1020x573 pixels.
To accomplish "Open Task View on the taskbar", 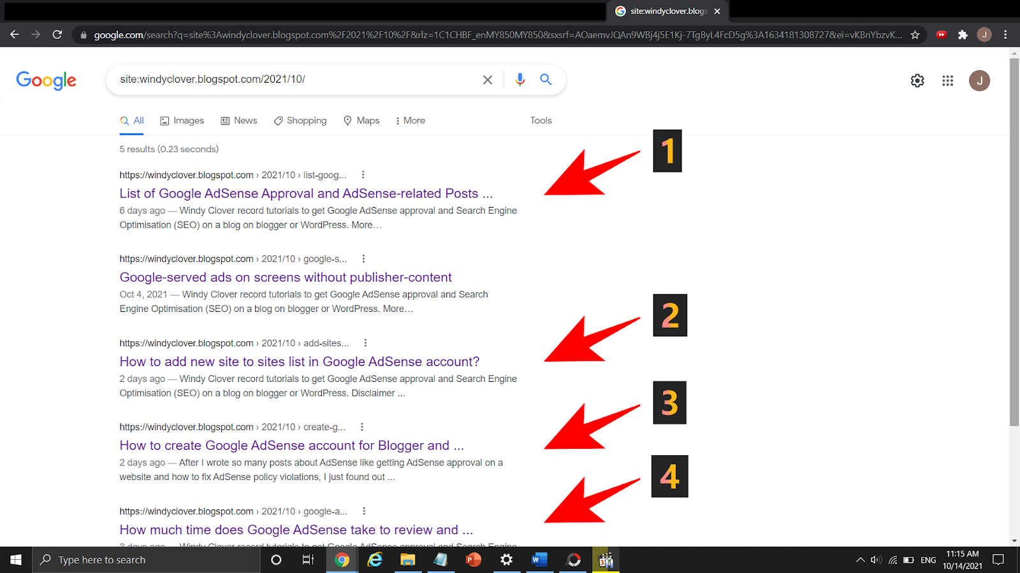I will [308, 560].
